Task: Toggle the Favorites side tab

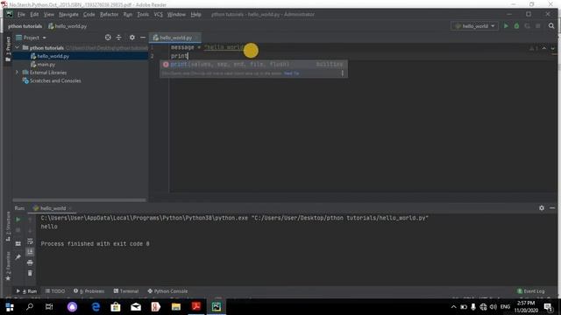Action: [x=8, y=265]
